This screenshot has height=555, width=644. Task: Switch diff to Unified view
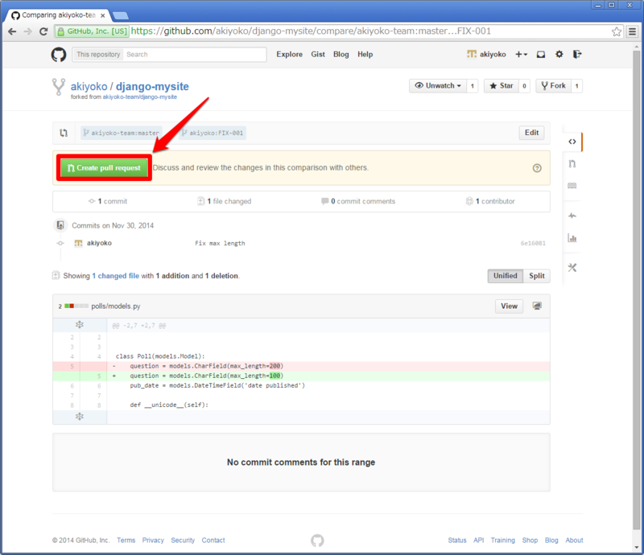[x=506, y=276]
